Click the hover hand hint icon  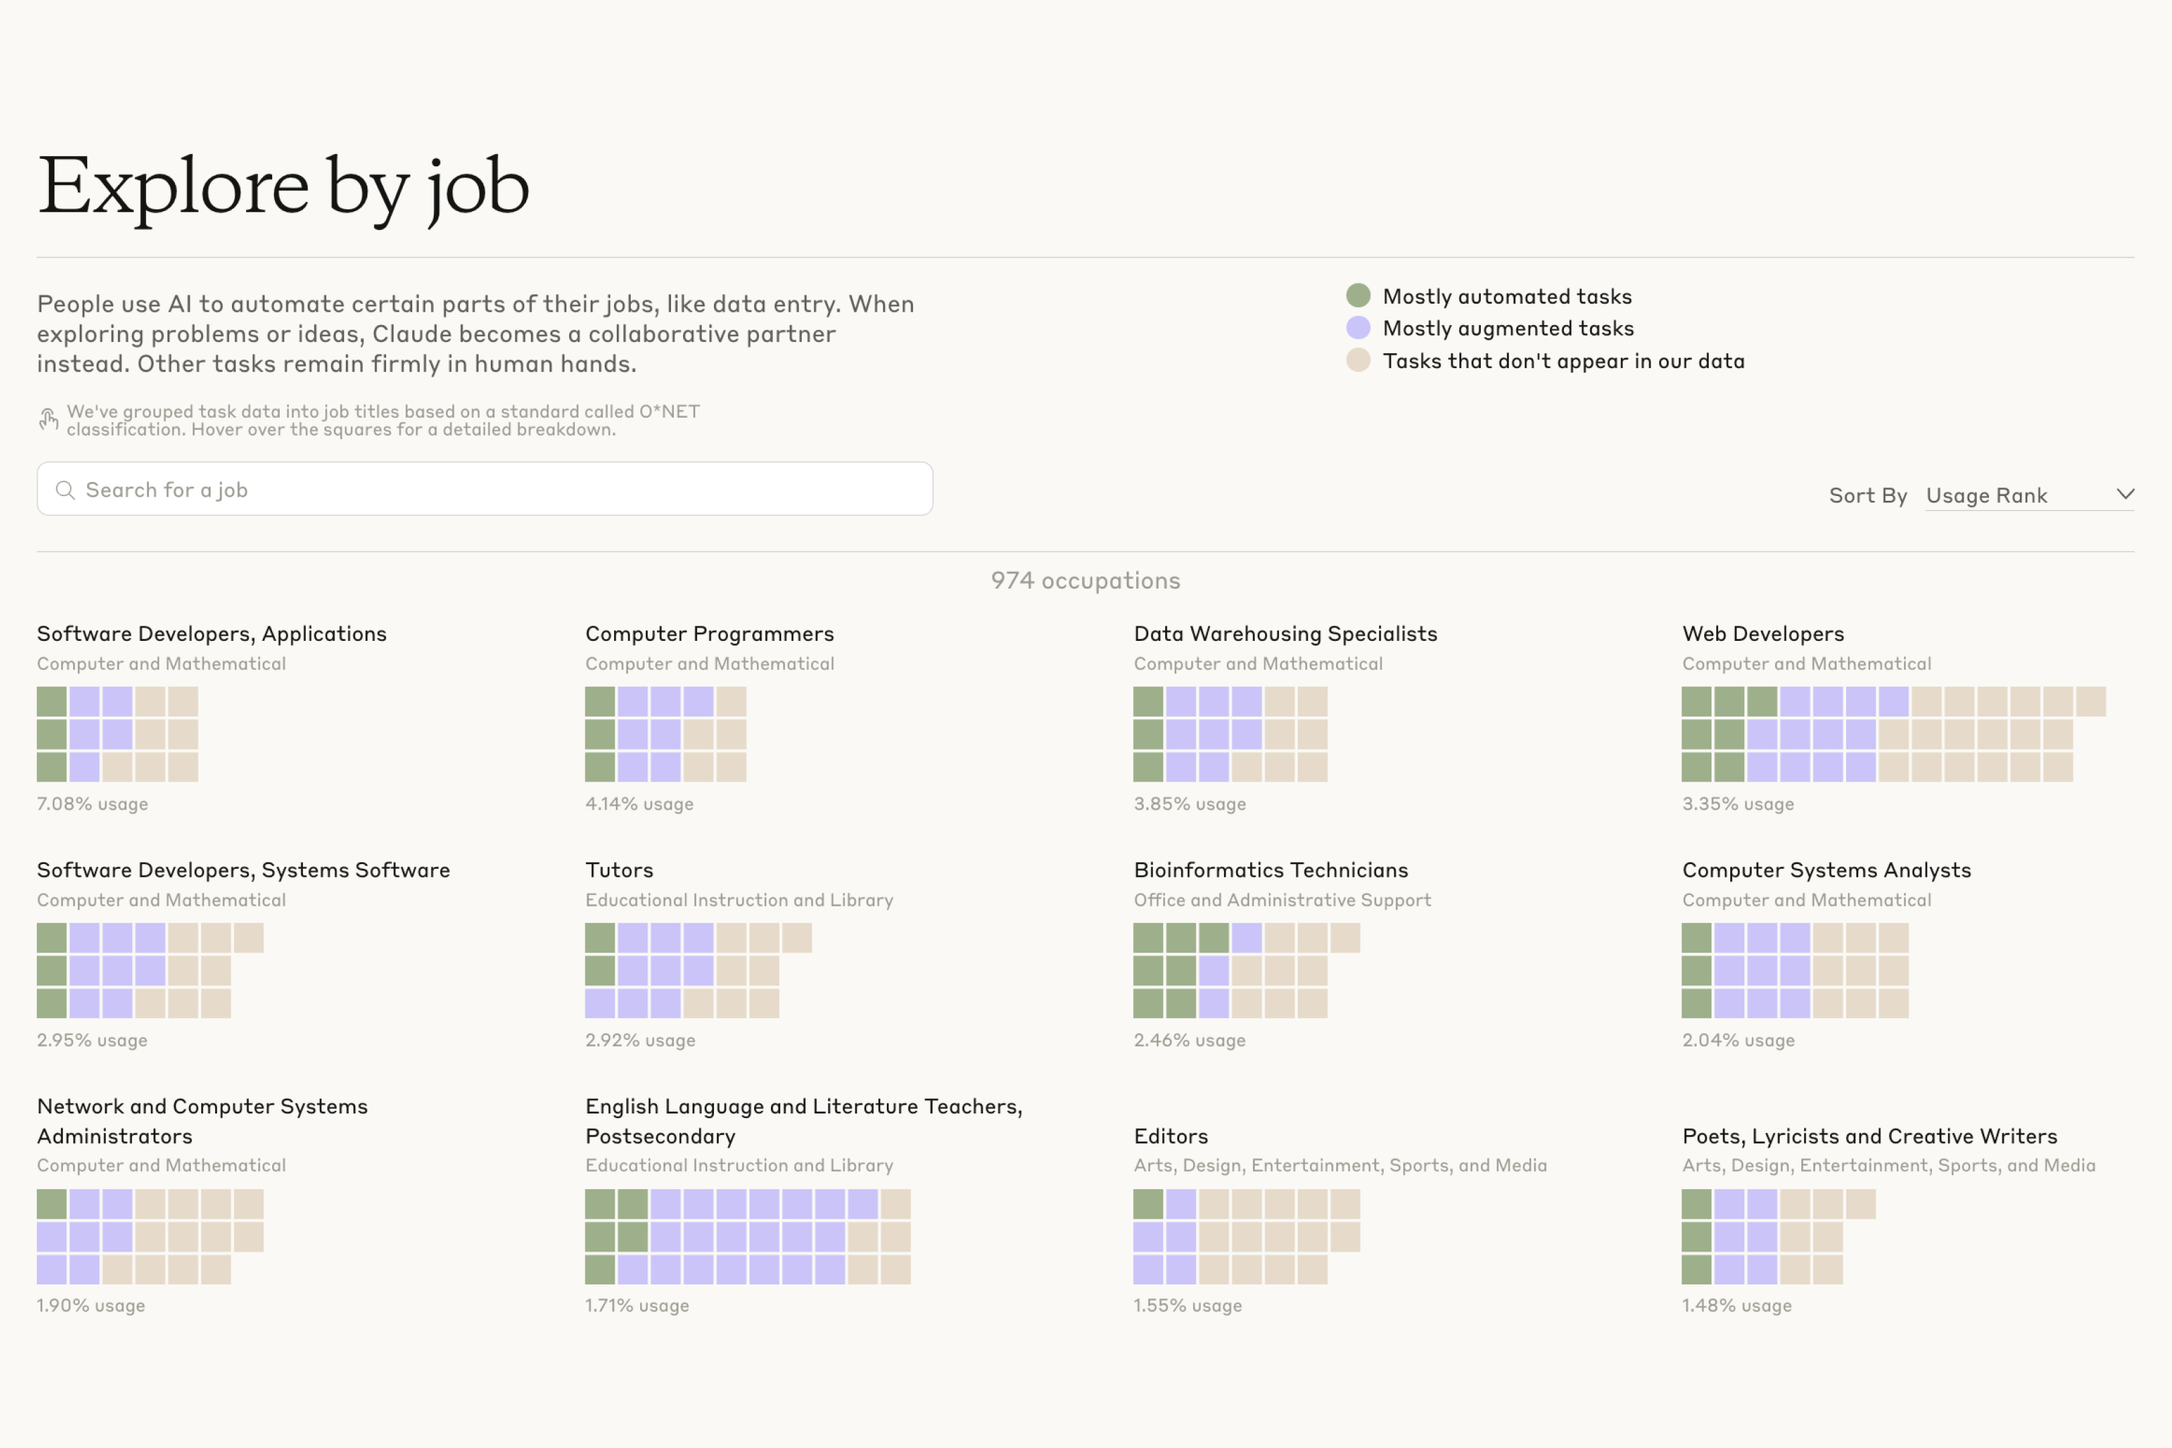pyautogui.click(x=48, y=420)
